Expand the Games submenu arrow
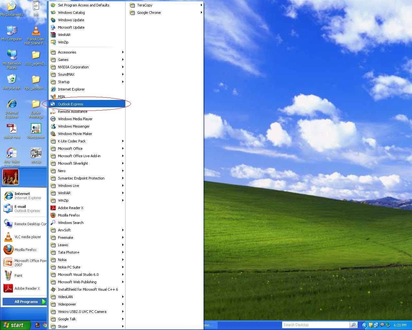The width and height of the screenshot is (412, 330). (123, 60)
